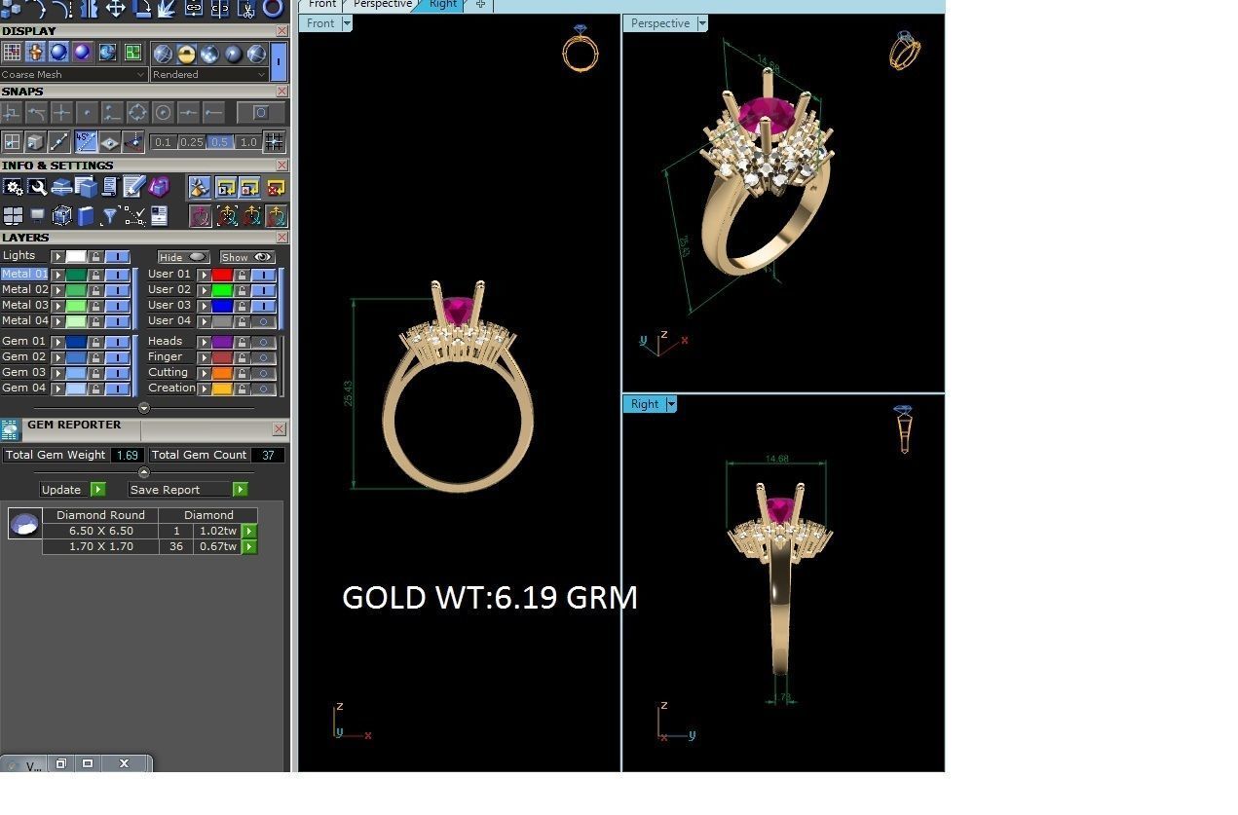Click the purple gem box icon
This screenshot has width=1238, height=815.
pos(159,187)
